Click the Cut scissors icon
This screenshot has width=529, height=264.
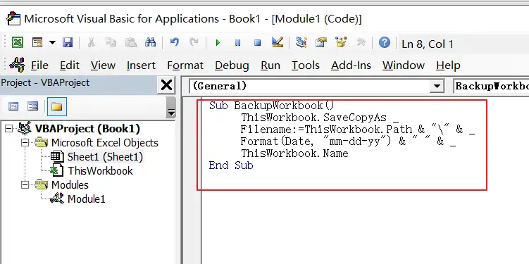tap(91, 42)
